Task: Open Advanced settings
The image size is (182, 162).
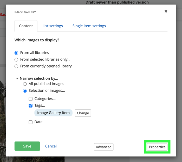Action: (104, 147)
